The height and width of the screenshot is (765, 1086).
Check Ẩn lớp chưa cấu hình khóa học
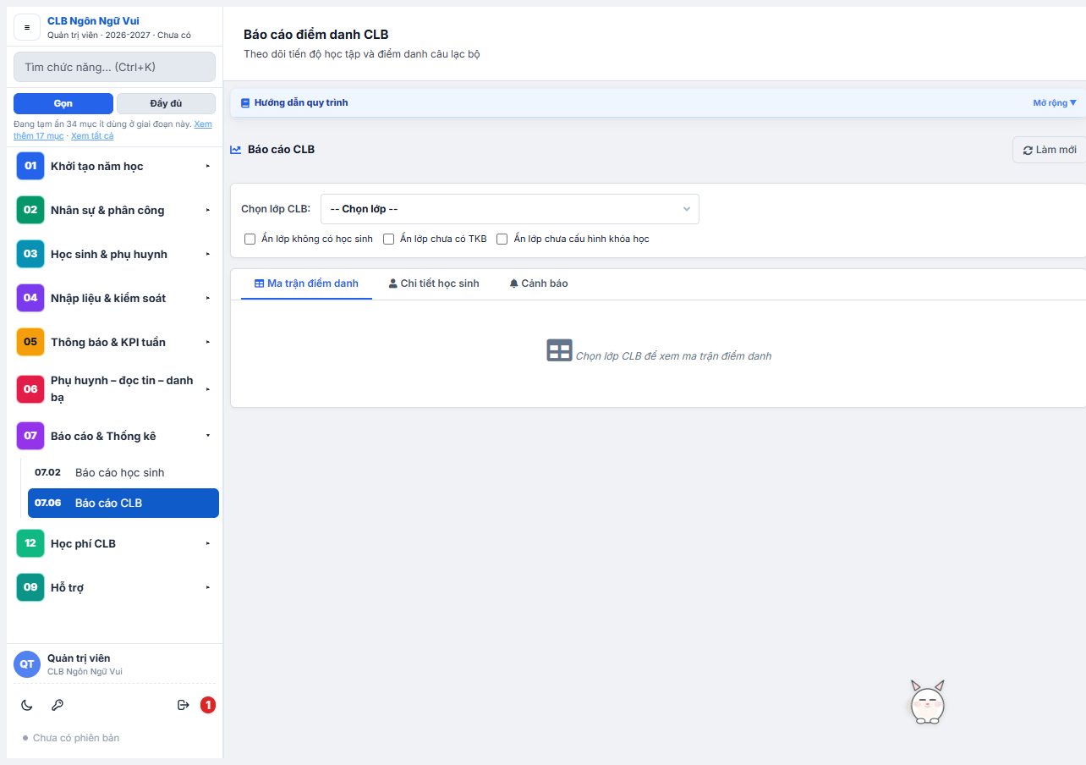(502, 239)
